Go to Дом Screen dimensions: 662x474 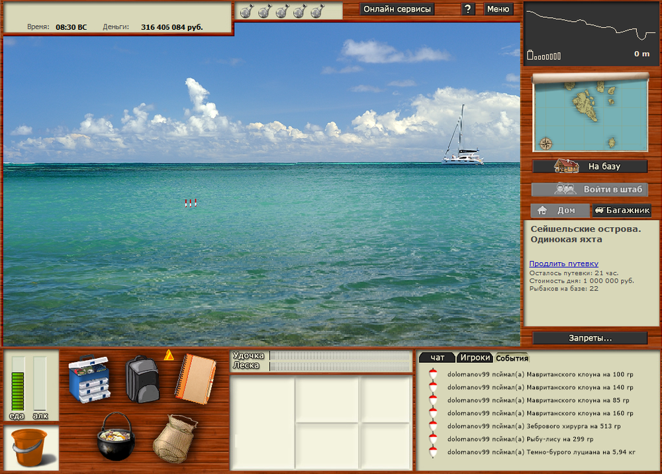point(560,211)
